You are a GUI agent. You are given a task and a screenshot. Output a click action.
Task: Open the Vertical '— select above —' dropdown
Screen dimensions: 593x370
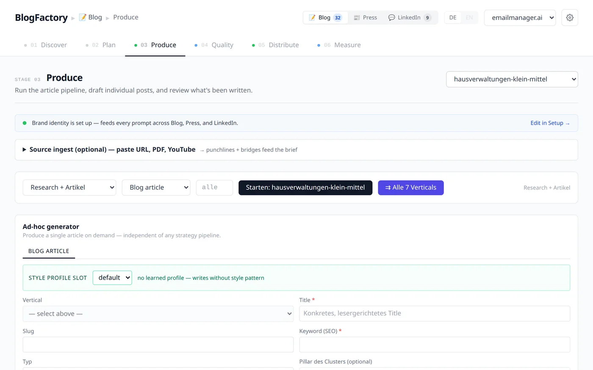158,314
